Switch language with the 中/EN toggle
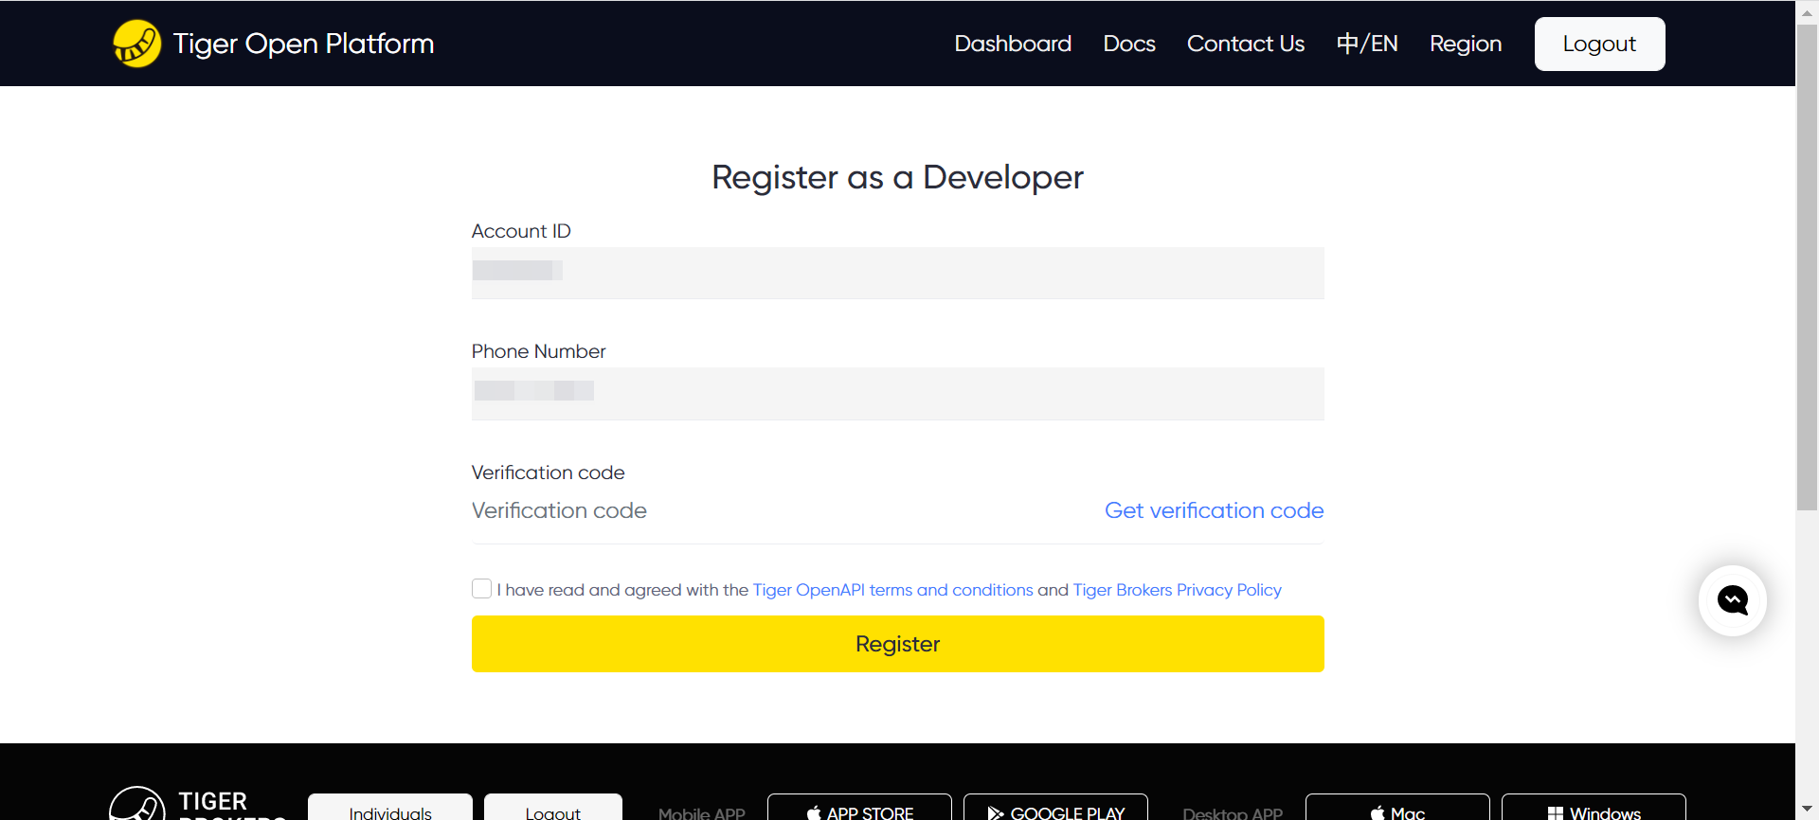1819x820 pixels. pos(1367,44)
